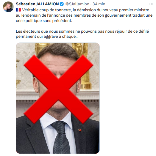Click the center of the red X

(58, 89)
